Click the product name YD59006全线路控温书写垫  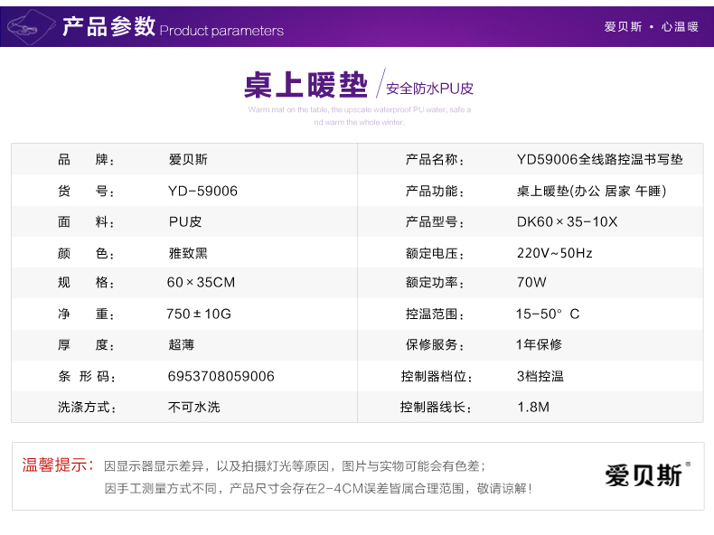pyautogui.click(x=600, y=159)
